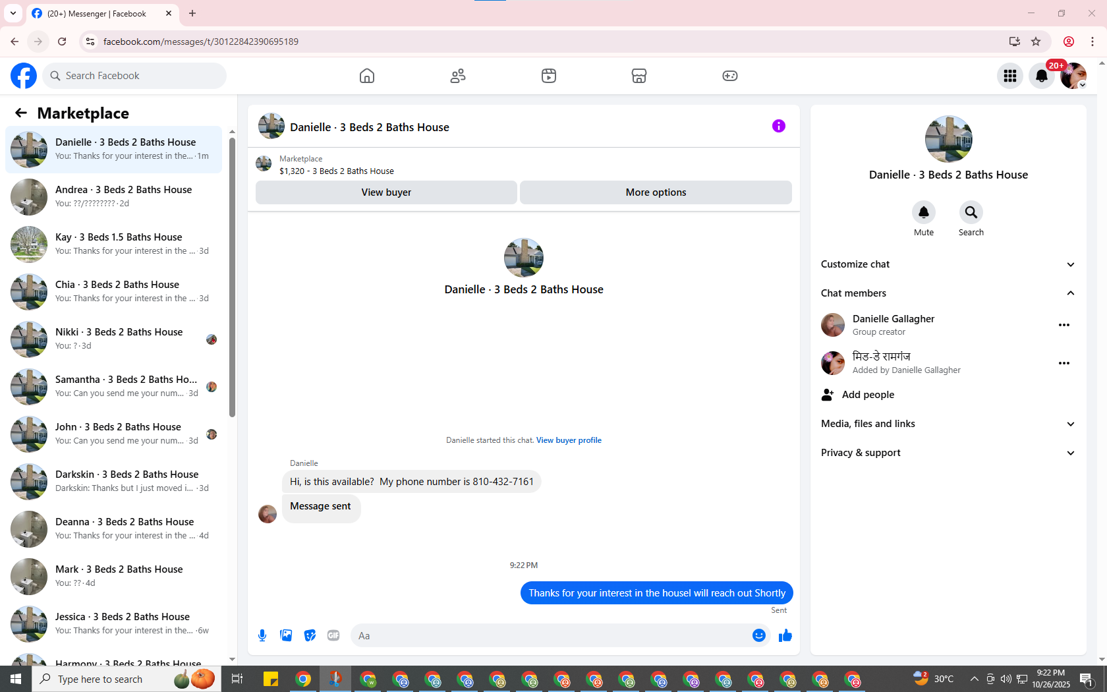
Task: Open Mark 3 Beds 2 Baths House chat
Action: [113, 577]
